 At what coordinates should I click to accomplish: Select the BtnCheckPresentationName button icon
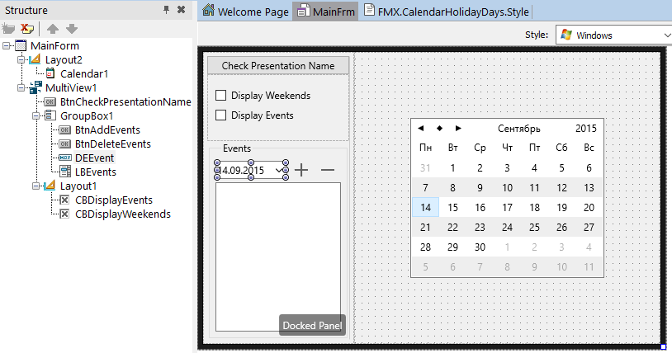coord(50,101)
